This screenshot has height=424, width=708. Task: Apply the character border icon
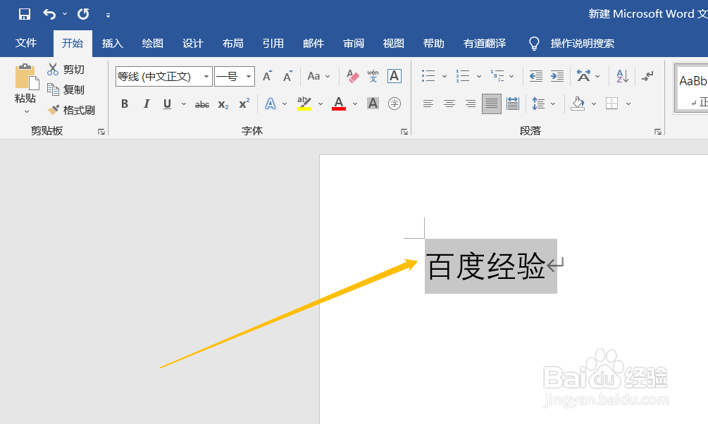(395, 76)
